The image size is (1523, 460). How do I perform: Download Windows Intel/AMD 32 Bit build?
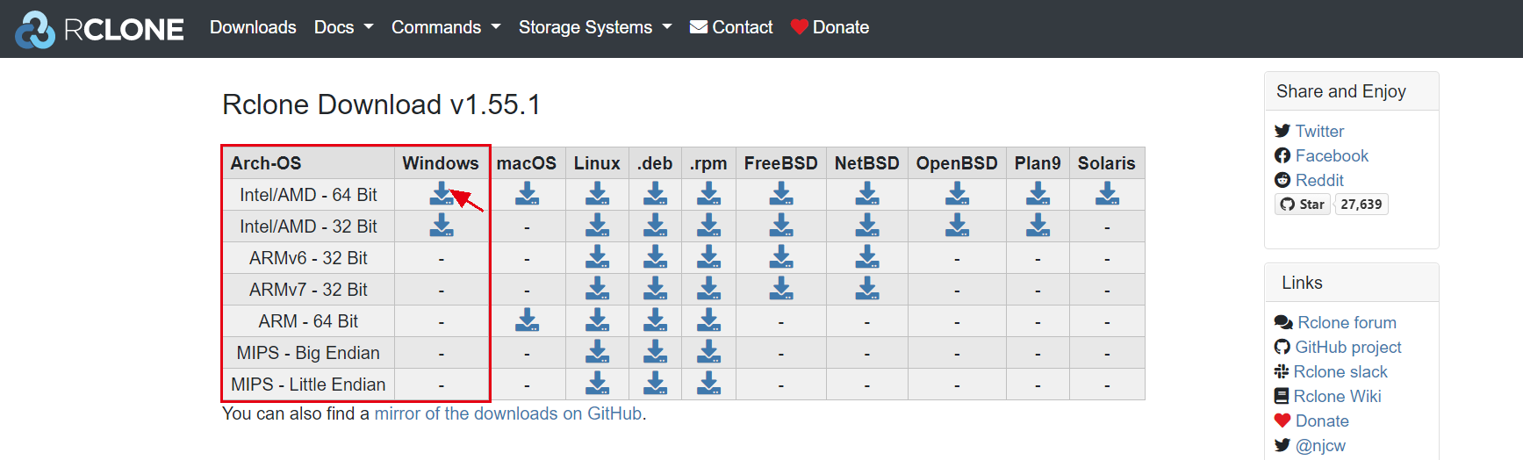click(441, 226)
